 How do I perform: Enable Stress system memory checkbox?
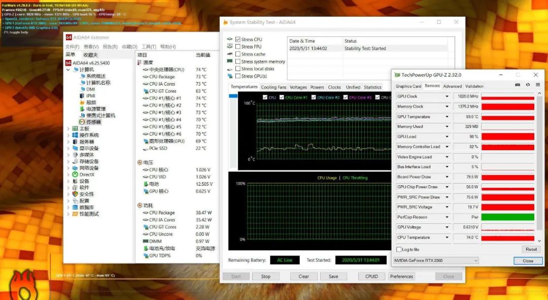tap(237, 61)
